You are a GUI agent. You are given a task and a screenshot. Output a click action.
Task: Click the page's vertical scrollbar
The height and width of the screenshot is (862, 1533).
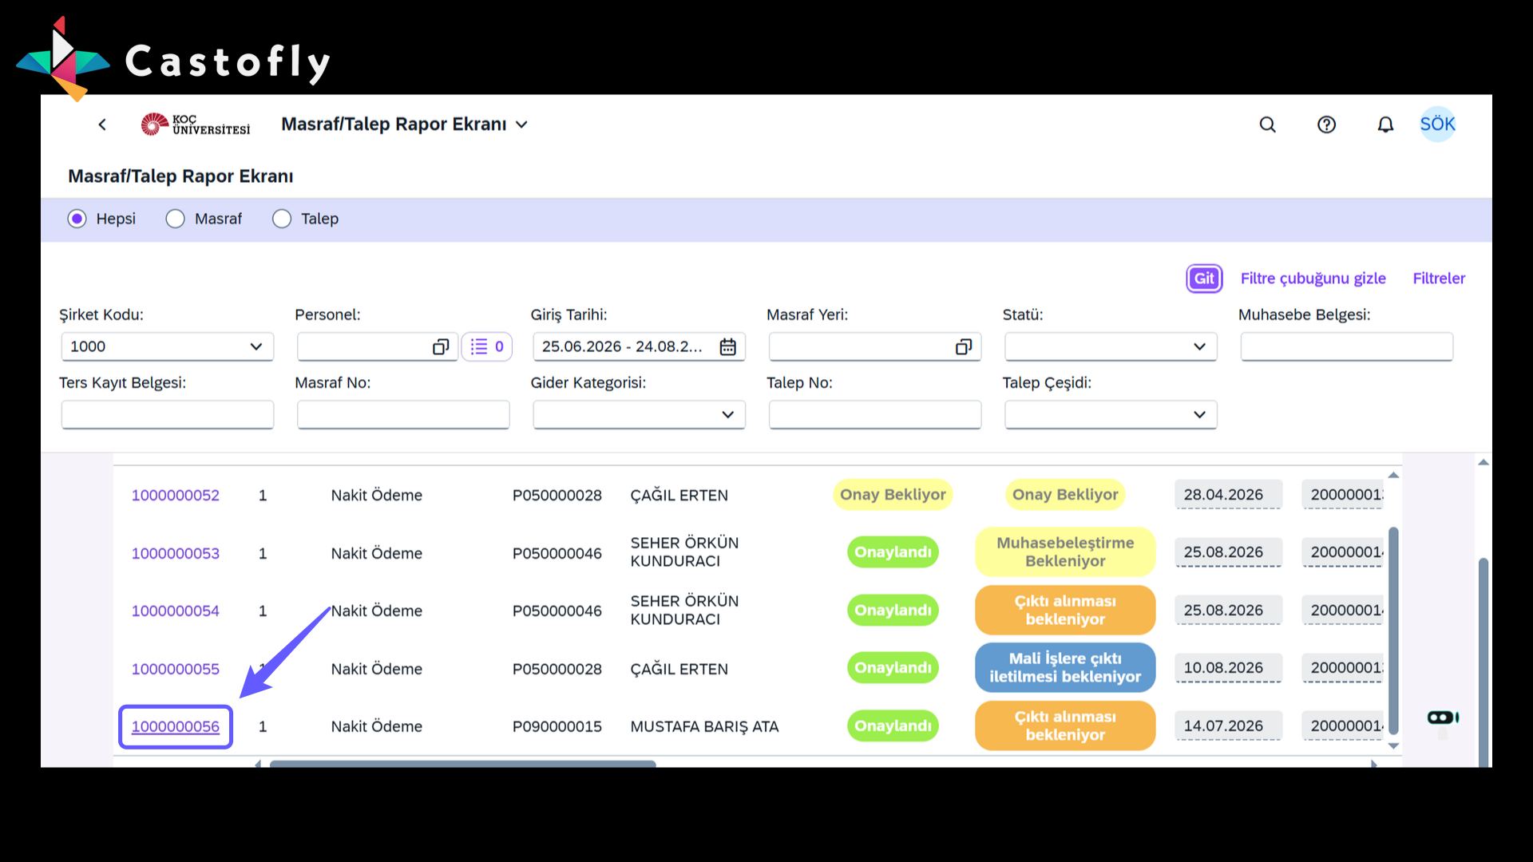1483,662
